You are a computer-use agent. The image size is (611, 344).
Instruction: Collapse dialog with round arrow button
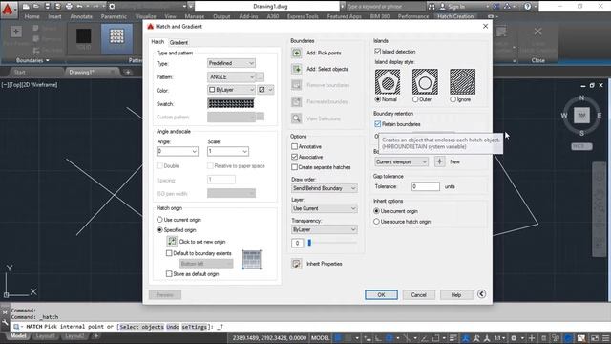click(x=481, y=294)
